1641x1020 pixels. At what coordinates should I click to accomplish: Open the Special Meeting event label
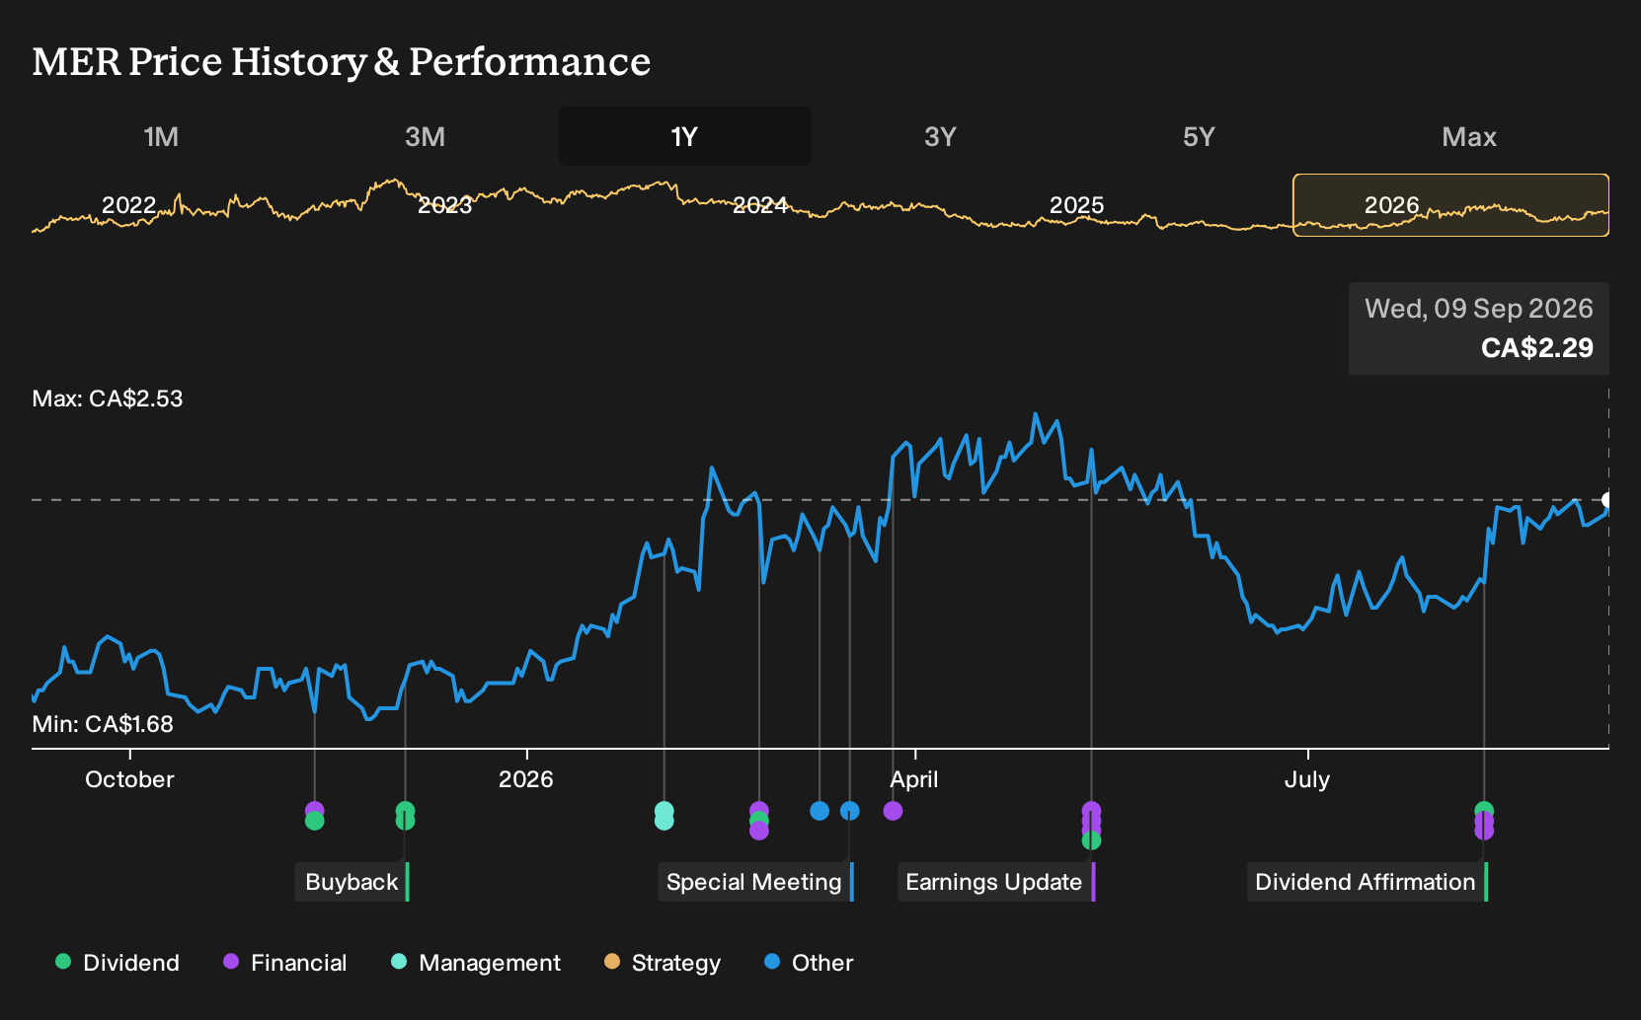pyautogui.click(x=755, y=882)
